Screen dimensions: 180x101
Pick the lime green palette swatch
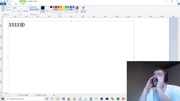[x=66, y=9]
